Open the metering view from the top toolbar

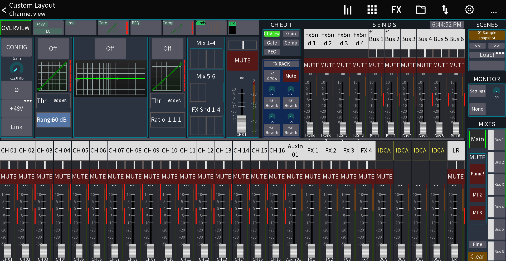(347, 9)
